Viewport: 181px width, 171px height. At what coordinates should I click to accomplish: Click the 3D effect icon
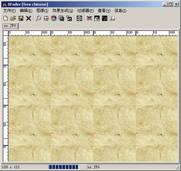(x=112, y=18)
